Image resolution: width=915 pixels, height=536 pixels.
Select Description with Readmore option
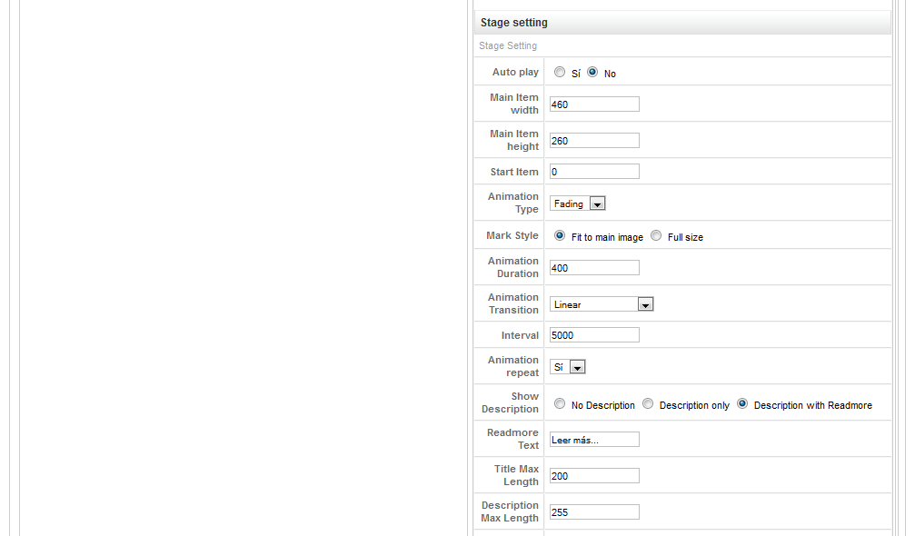pyautogui.click(x=742, y=404)
